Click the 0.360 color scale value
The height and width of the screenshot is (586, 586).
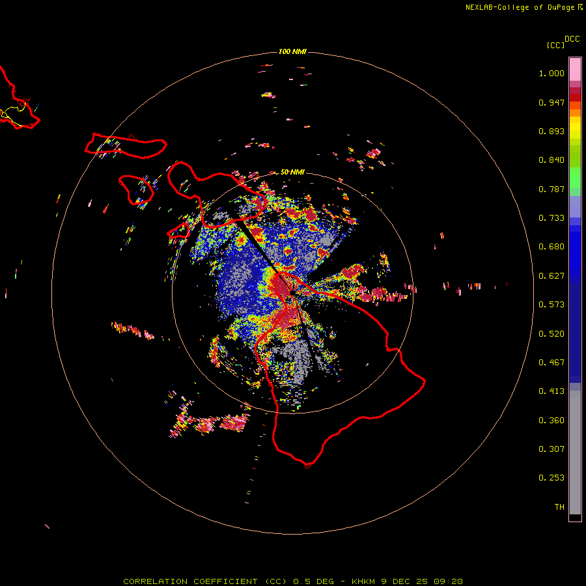551,421
